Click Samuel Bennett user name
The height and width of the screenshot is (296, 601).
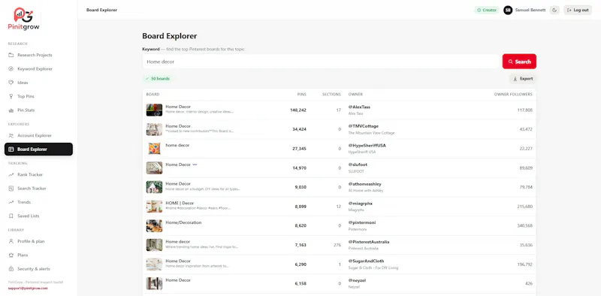click(530, 11)
